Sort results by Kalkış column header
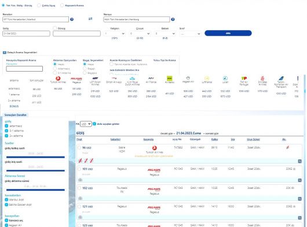 (214, 139)
